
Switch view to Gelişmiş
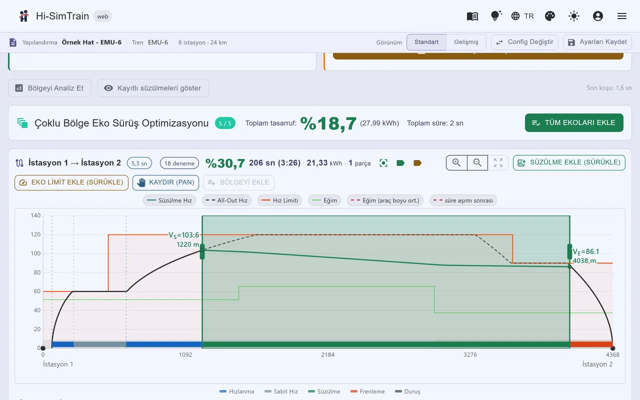[x=466, y=42]
